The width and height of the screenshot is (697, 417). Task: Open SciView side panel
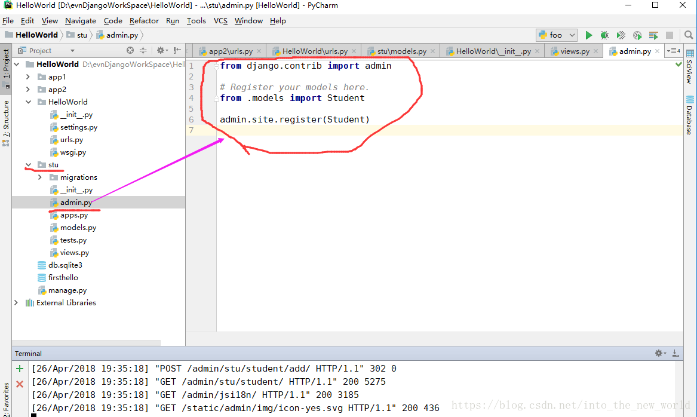click(x=689, y=67)
